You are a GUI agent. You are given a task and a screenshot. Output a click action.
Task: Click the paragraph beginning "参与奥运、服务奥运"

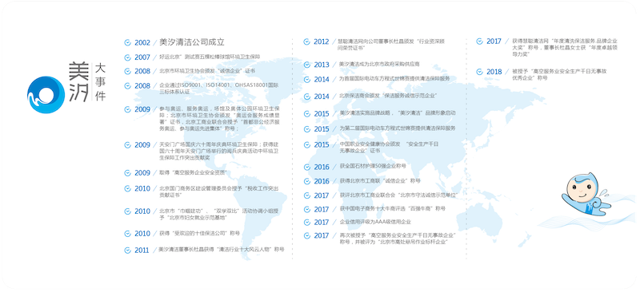click(x=219, y=119)
